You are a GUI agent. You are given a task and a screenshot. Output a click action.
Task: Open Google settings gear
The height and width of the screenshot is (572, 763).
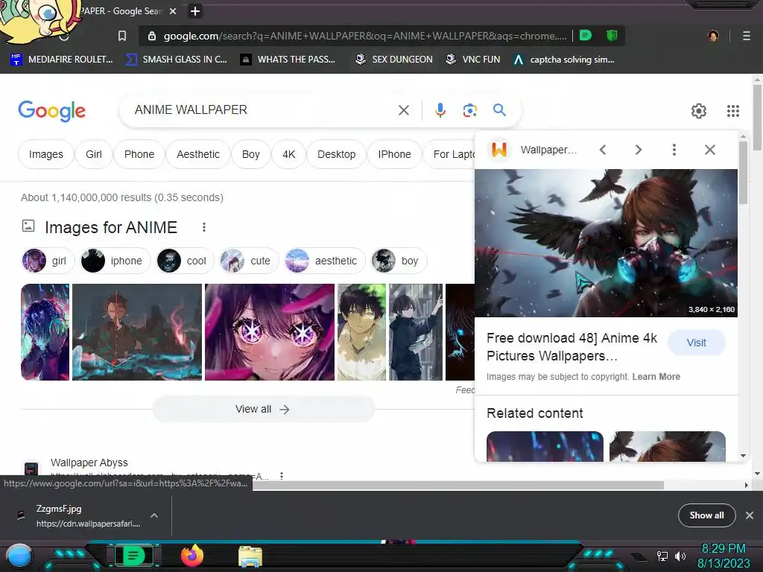point(699,111)
